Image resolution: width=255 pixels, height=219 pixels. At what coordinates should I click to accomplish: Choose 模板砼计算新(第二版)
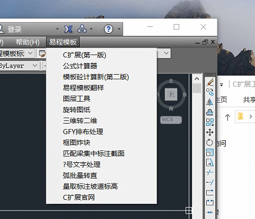[x=101, y=77]
